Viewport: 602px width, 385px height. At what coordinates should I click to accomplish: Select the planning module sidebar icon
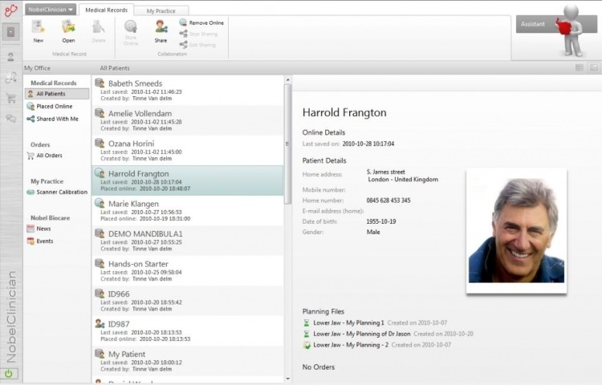10,78
